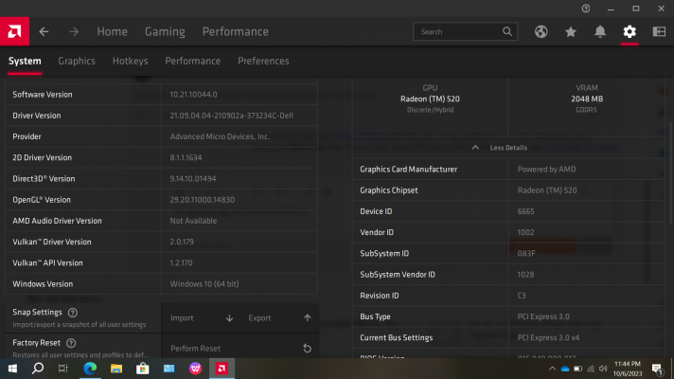This screenshot has width=674, height=379.
Task: Open volume control in system tray
Action: (603, 369)
